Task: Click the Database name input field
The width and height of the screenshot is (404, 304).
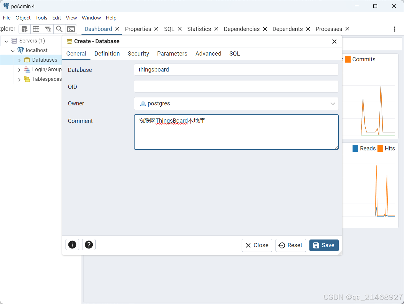Action: tap(236, 70)
